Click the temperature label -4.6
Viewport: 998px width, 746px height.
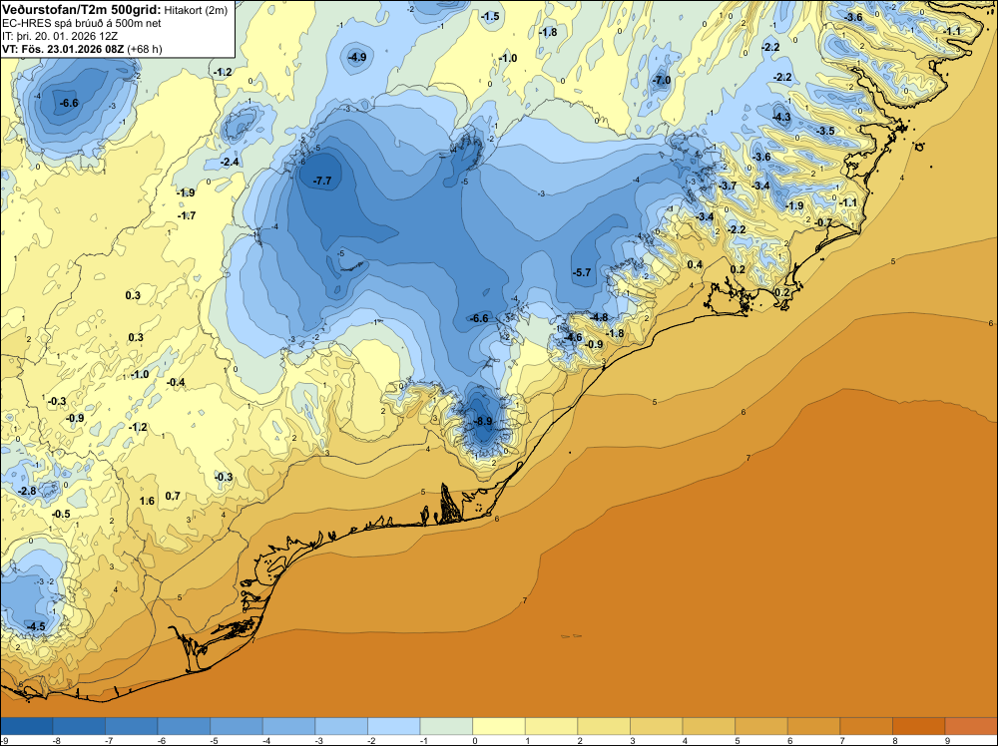574,337
